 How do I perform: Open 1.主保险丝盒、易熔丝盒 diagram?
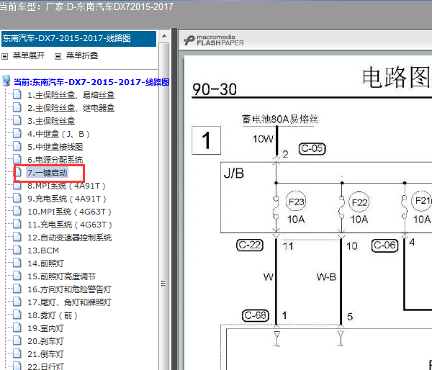click(x=71, y=95)
